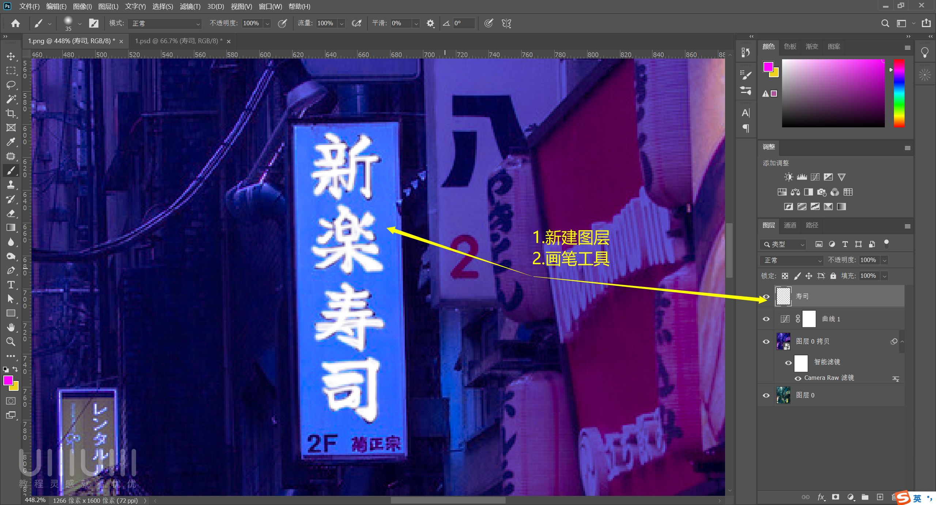Select the Rectangular Marquee tool

tap(11, 71)
